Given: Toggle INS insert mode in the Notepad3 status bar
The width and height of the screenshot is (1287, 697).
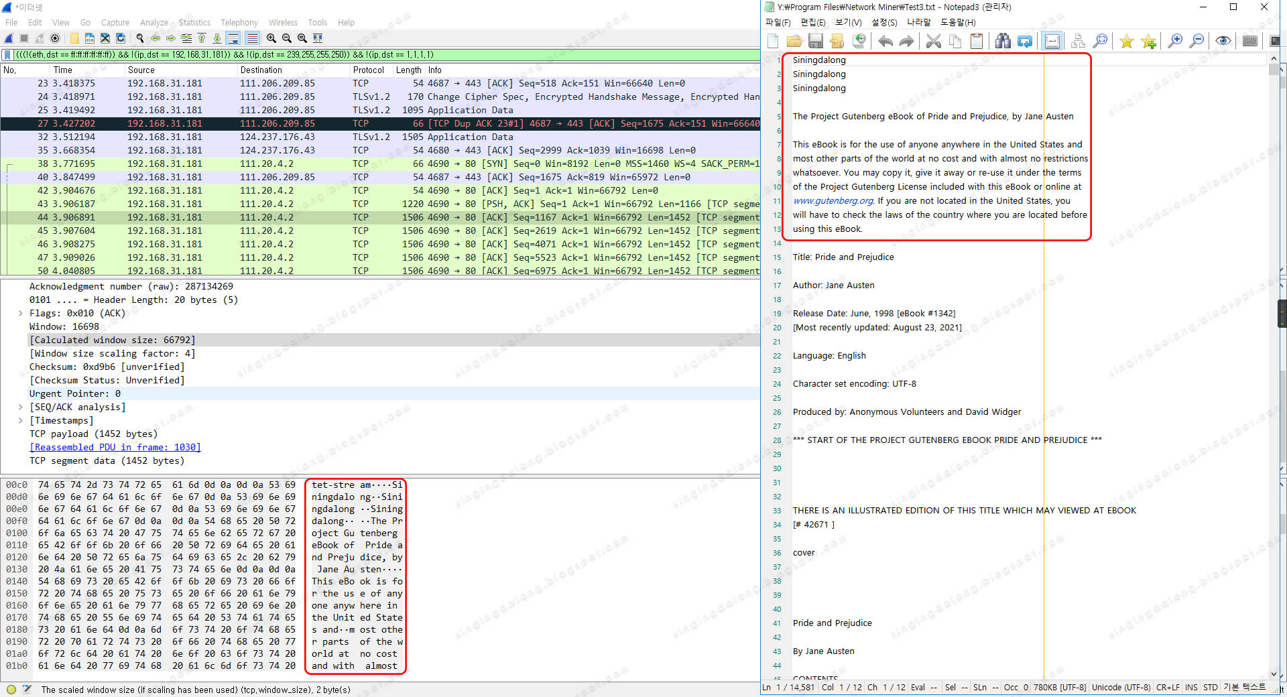Looking at the screenshot, I should [1191, 688].
